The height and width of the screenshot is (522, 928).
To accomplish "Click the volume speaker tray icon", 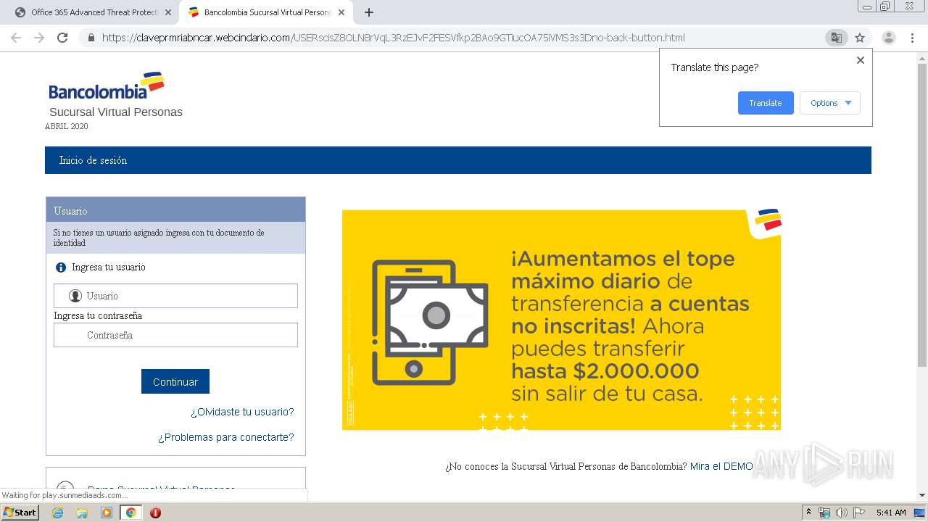I will tap(841, 513).
